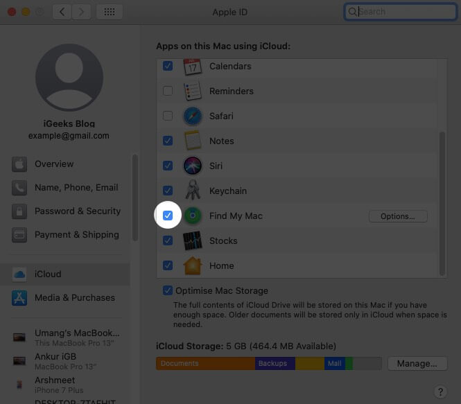Click the Keychain keys icon

pyautogui.click(x=193, y=190)
